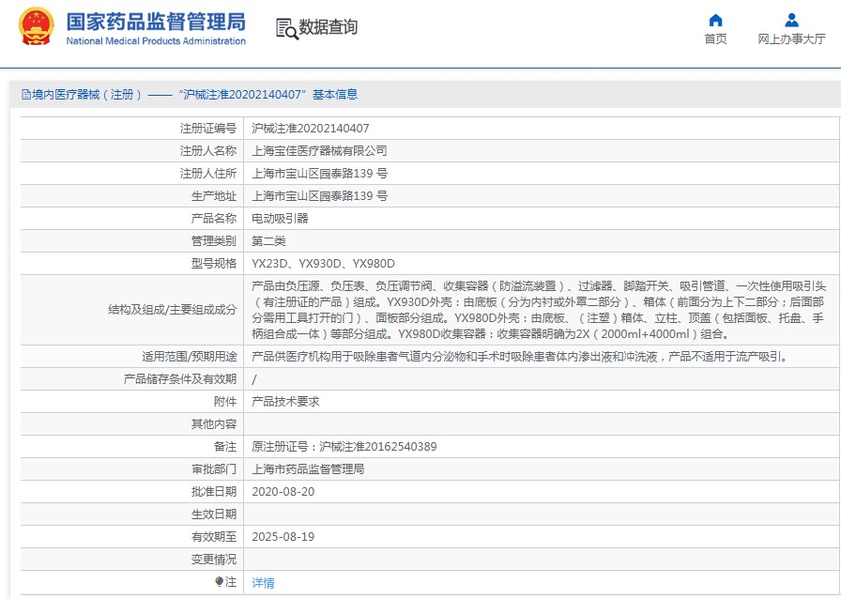Click attachment 产品技术要求

(x=285, y=402)
